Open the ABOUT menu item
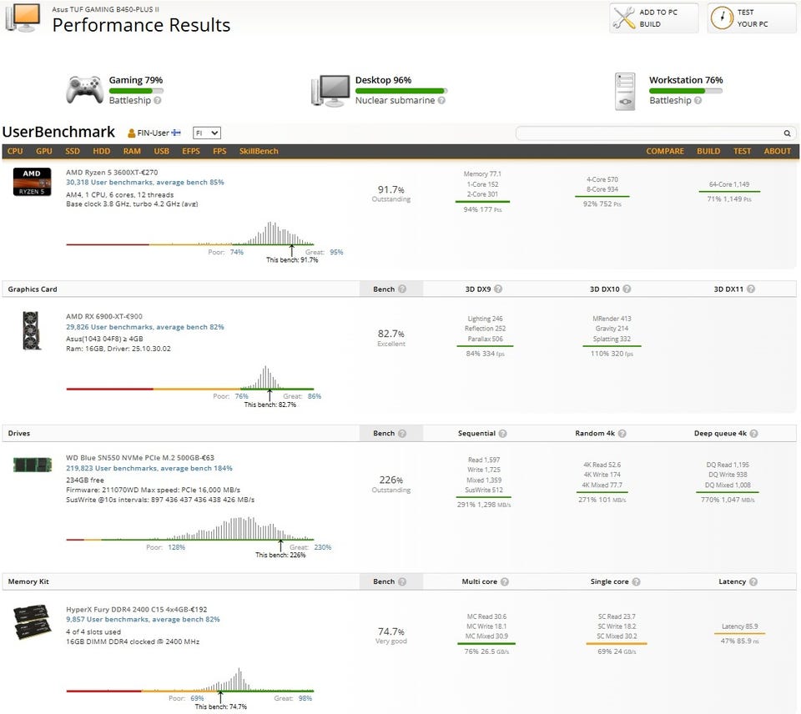This screenshot has width=801, height=714. pyautogui.click(x=778, y=151)
